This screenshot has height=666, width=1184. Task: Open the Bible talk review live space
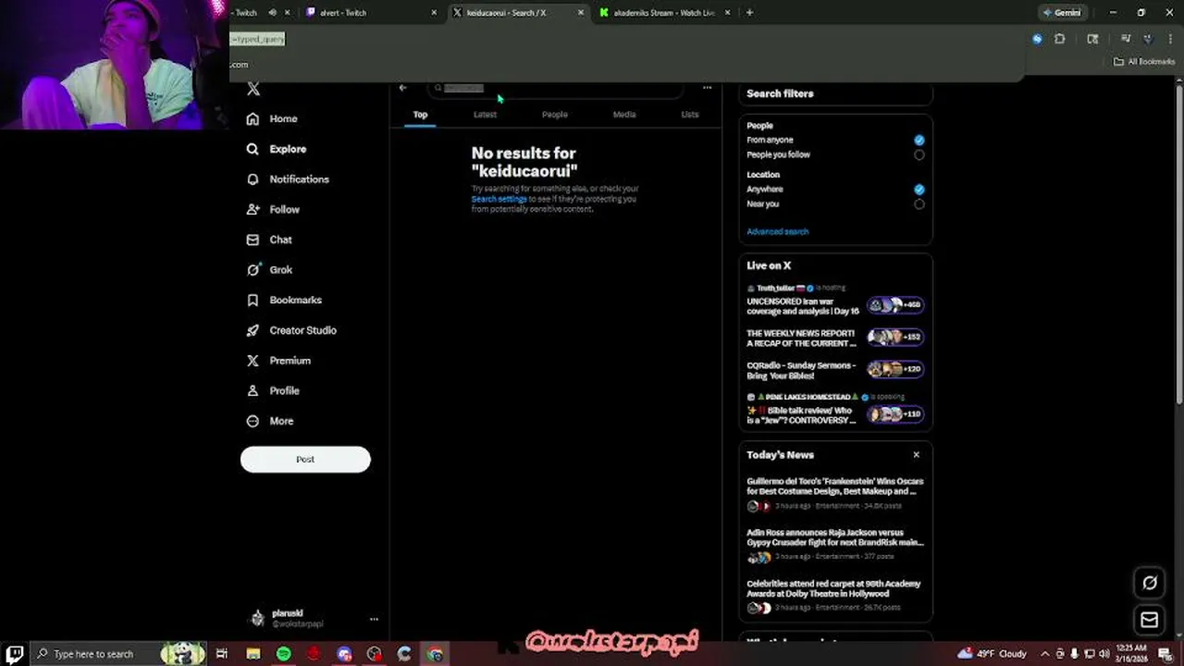pos(801,415)
